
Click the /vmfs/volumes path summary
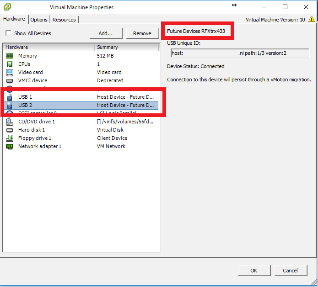(125, 122)
